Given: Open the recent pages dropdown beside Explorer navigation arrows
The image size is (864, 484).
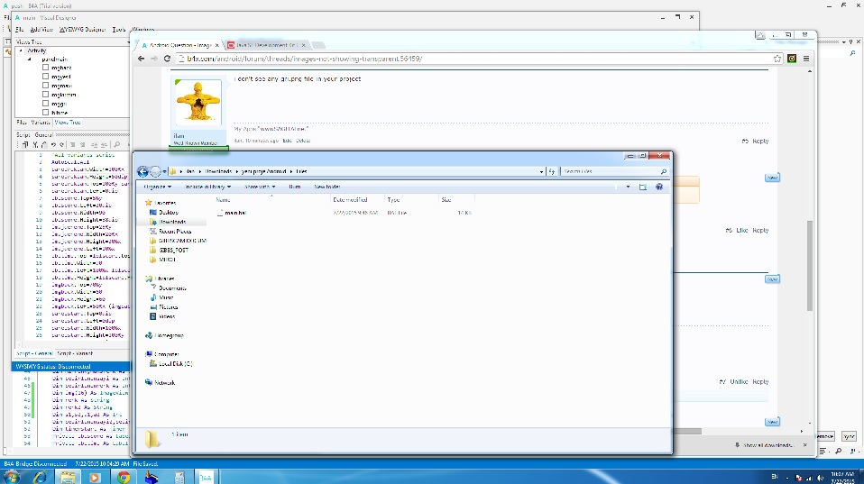Looking at the screenshot, I should tap(164, 172).
